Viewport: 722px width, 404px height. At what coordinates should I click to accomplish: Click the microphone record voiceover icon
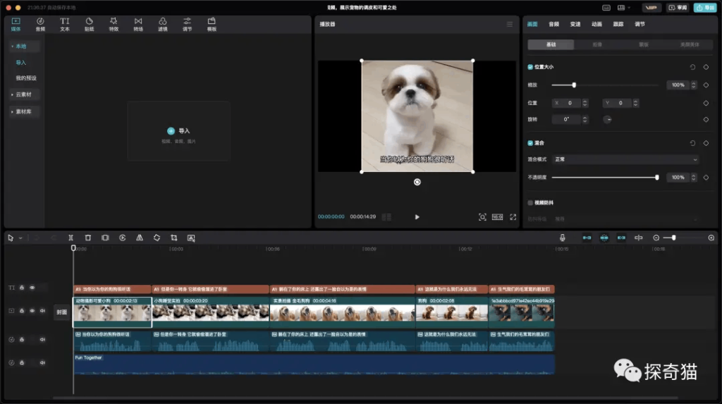coord(562,238)
